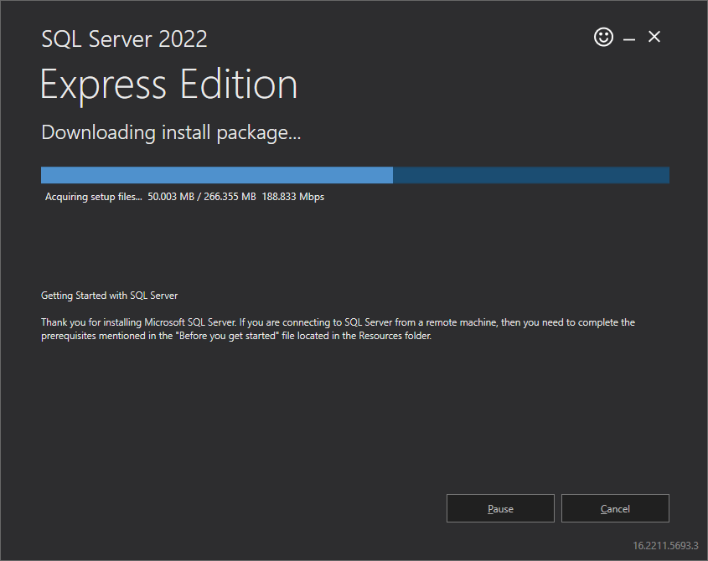The height and width of the screenshot is (561, 708).
Task: Click the 'SQL Server 2022' title text
Action: pyautogui.click(x=124, y=39)
